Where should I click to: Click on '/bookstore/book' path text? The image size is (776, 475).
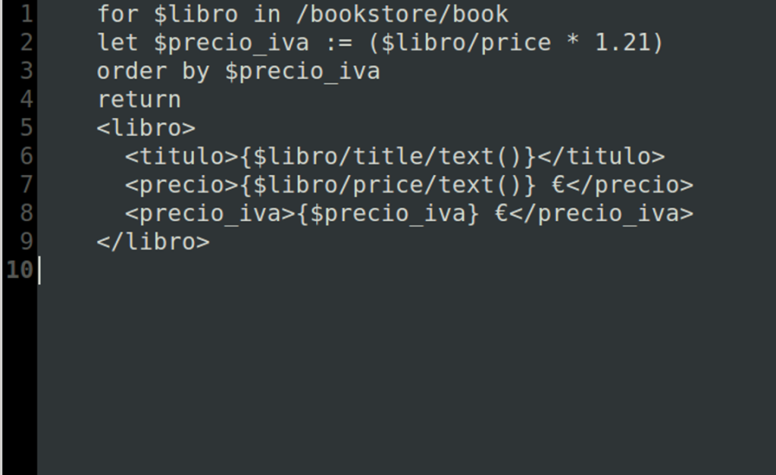pyautogui.click(x=402, y=14)
